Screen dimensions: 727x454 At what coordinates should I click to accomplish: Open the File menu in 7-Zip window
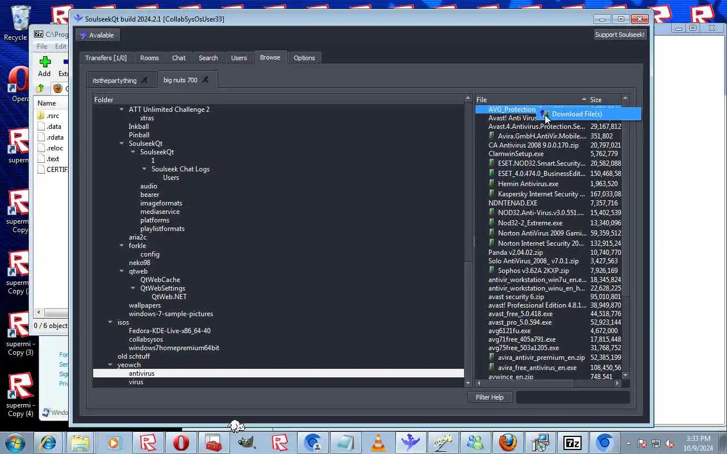(42, 47)
